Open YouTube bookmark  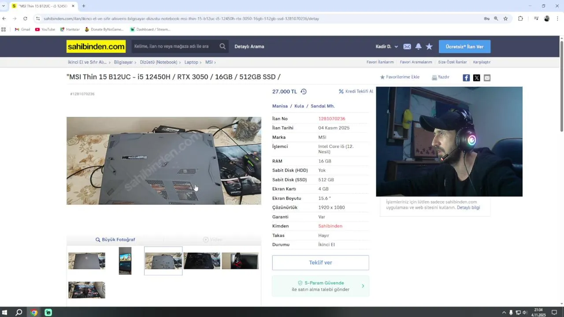45,29
